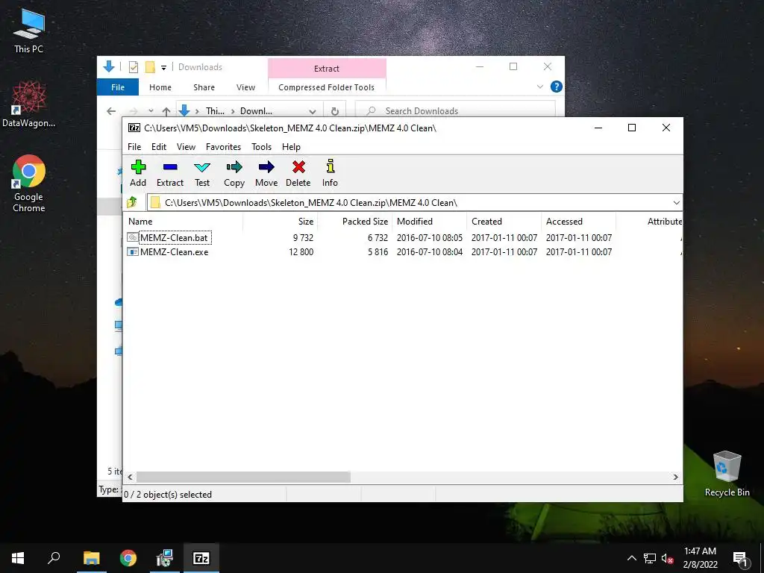The height and width of the screenshot is (573, 764).
Task: Sort by Modified column header
Action: click(x=429, y=221)
